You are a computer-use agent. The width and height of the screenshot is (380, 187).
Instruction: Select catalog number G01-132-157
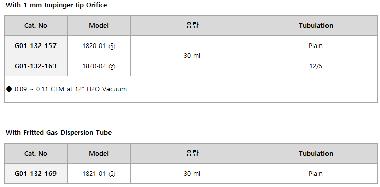point(36,45)
